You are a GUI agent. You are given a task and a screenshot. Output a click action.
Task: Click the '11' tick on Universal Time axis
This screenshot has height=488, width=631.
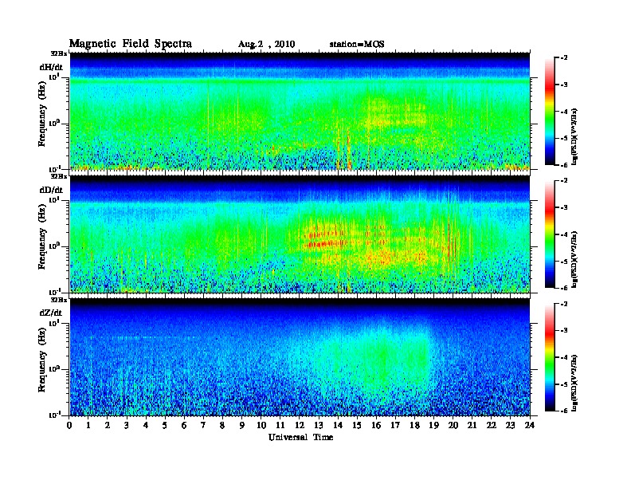(x=280, y=425)
